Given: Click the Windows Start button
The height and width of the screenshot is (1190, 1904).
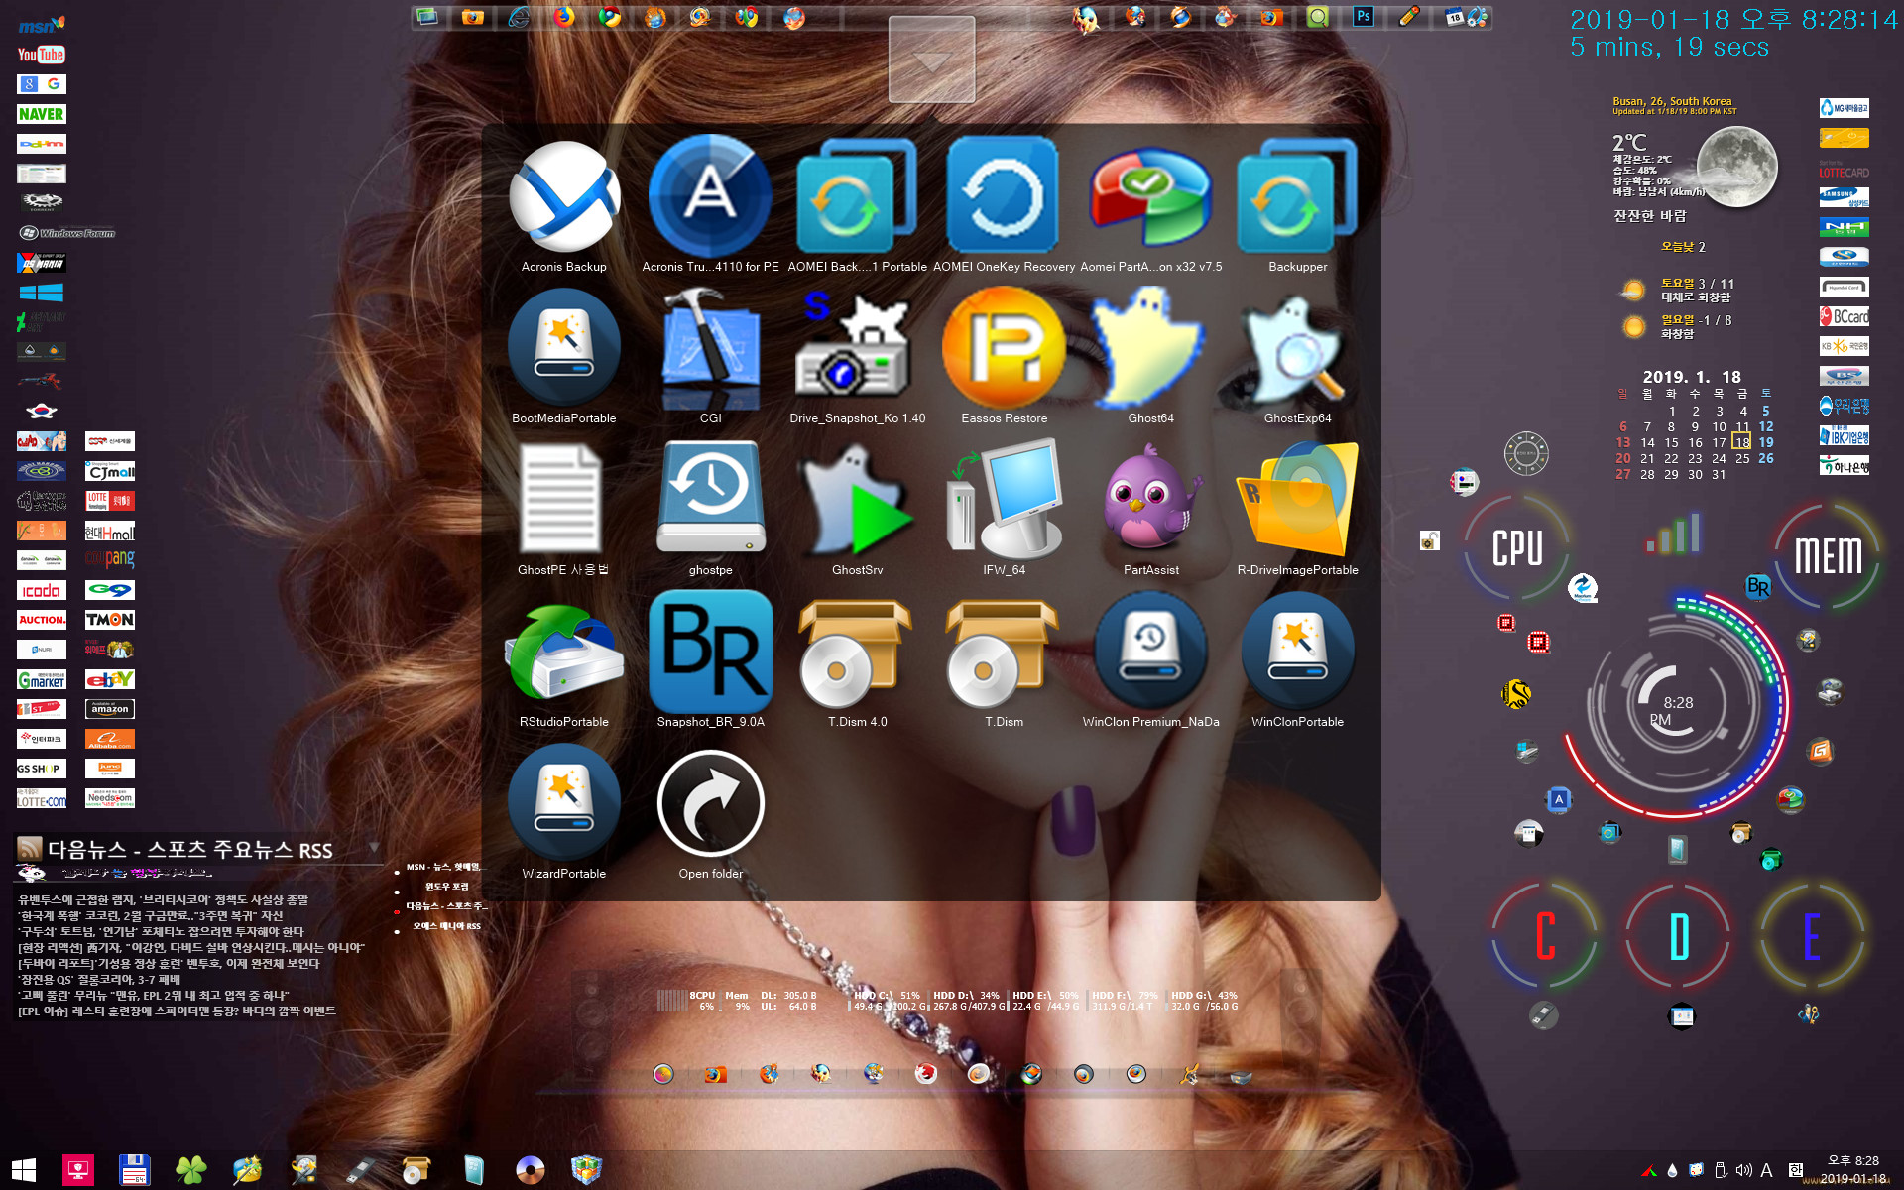Looking at the screenshot, I should click(x=24, y=1170).
